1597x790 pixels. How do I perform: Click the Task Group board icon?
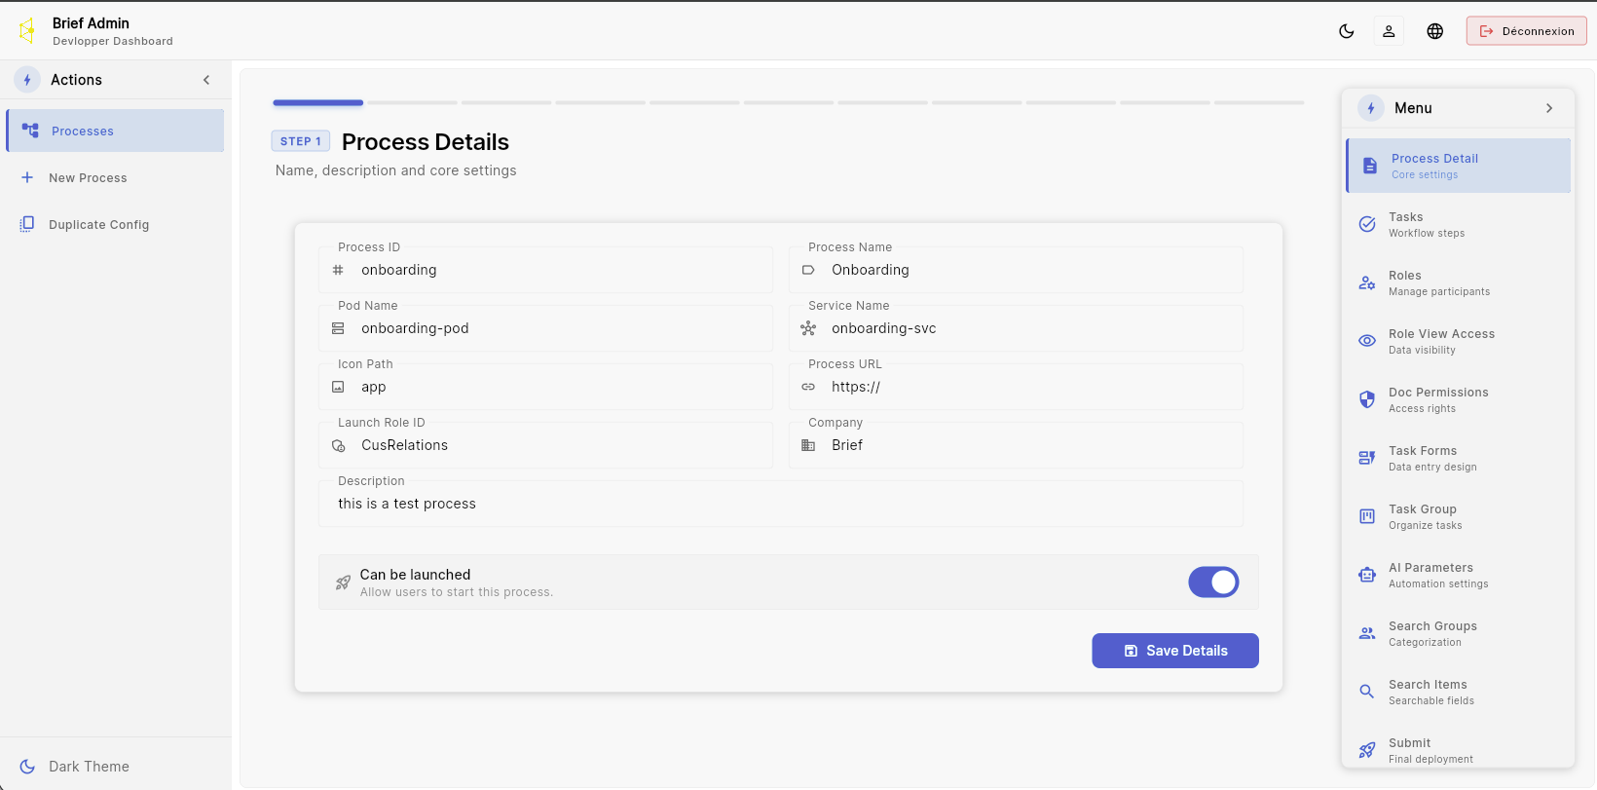pyautogui.click(x=1367, y=516)
